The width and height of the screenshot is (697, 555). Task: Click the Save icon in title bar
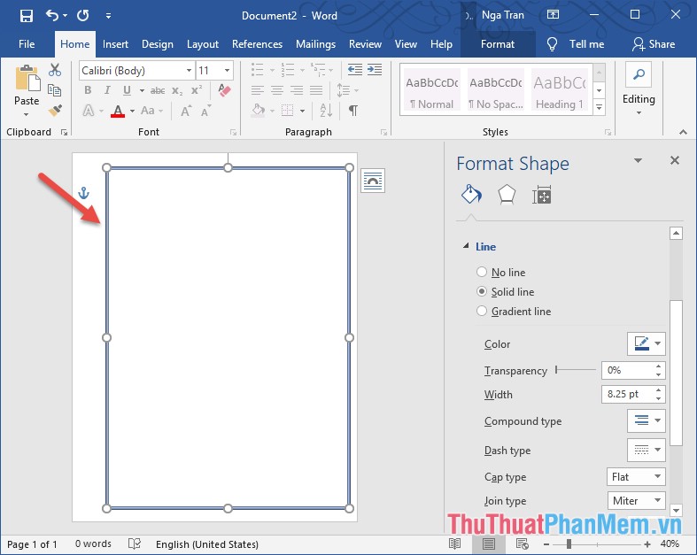(x=27, y=16)
